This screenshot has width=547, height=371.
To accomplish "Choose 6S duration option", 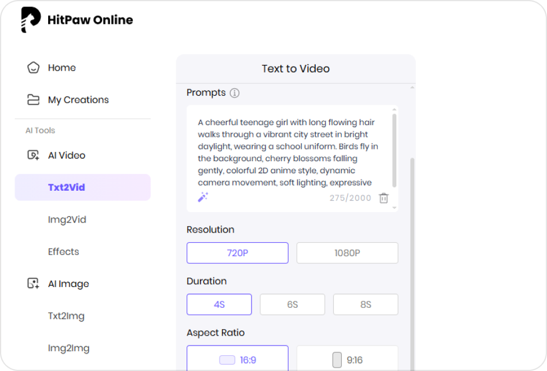I will pos(292,304).
